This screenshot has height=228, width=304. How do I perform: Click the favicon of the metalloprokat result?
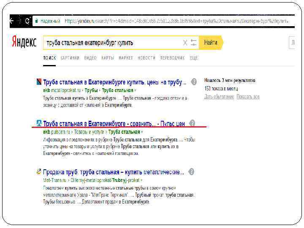coord(39,81)
